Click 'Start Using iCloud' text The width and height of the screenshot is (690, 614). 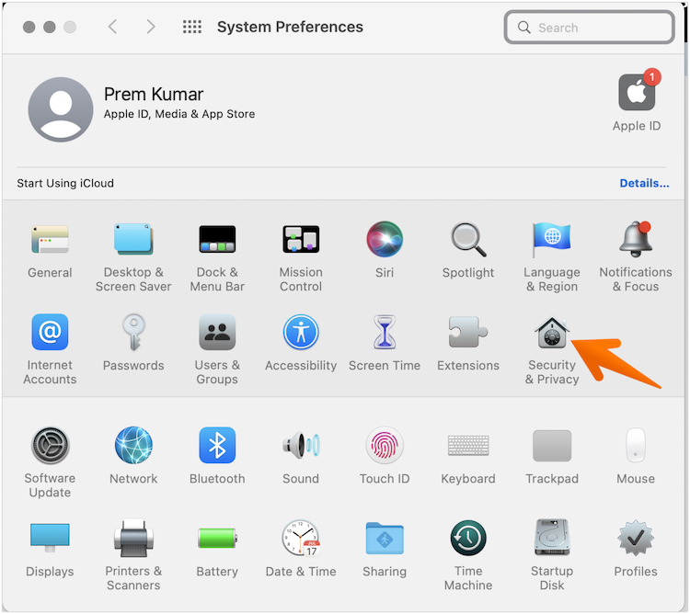click(65, 183)
